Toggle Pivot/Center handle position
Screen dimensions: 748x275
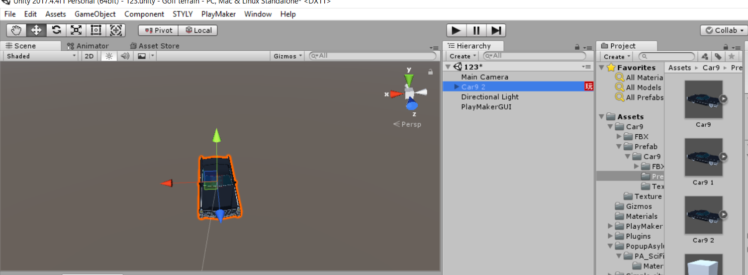[x=158, y=30]
